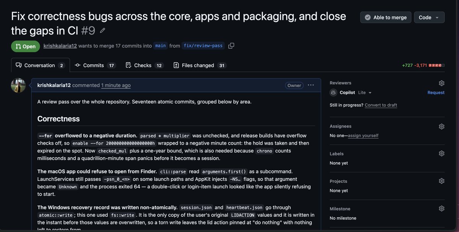The image size is (459, 232).
Task: Open krishkalaria12 profile link in header
Action: [x=60, y=46]
